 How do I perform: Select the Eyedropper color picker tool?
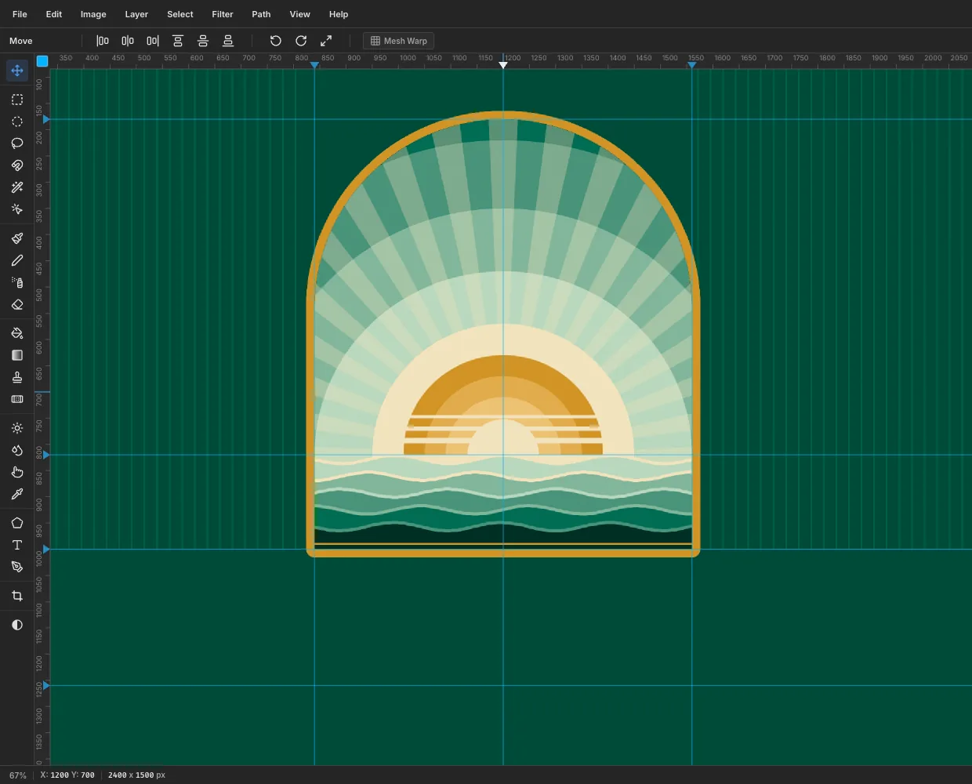(17, 494)
